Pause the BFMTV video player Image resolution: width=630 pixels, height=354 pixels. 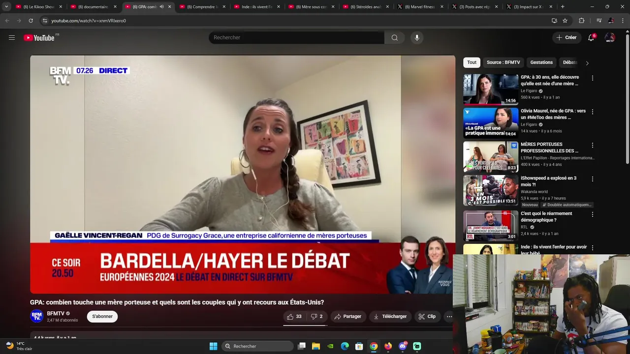click(x=243, y=175)
